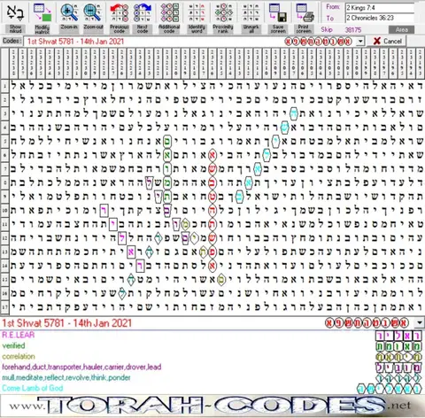425x418 pixels.
Task: Click the Zoom-in magnifier icon
Action: coord(69,12)
